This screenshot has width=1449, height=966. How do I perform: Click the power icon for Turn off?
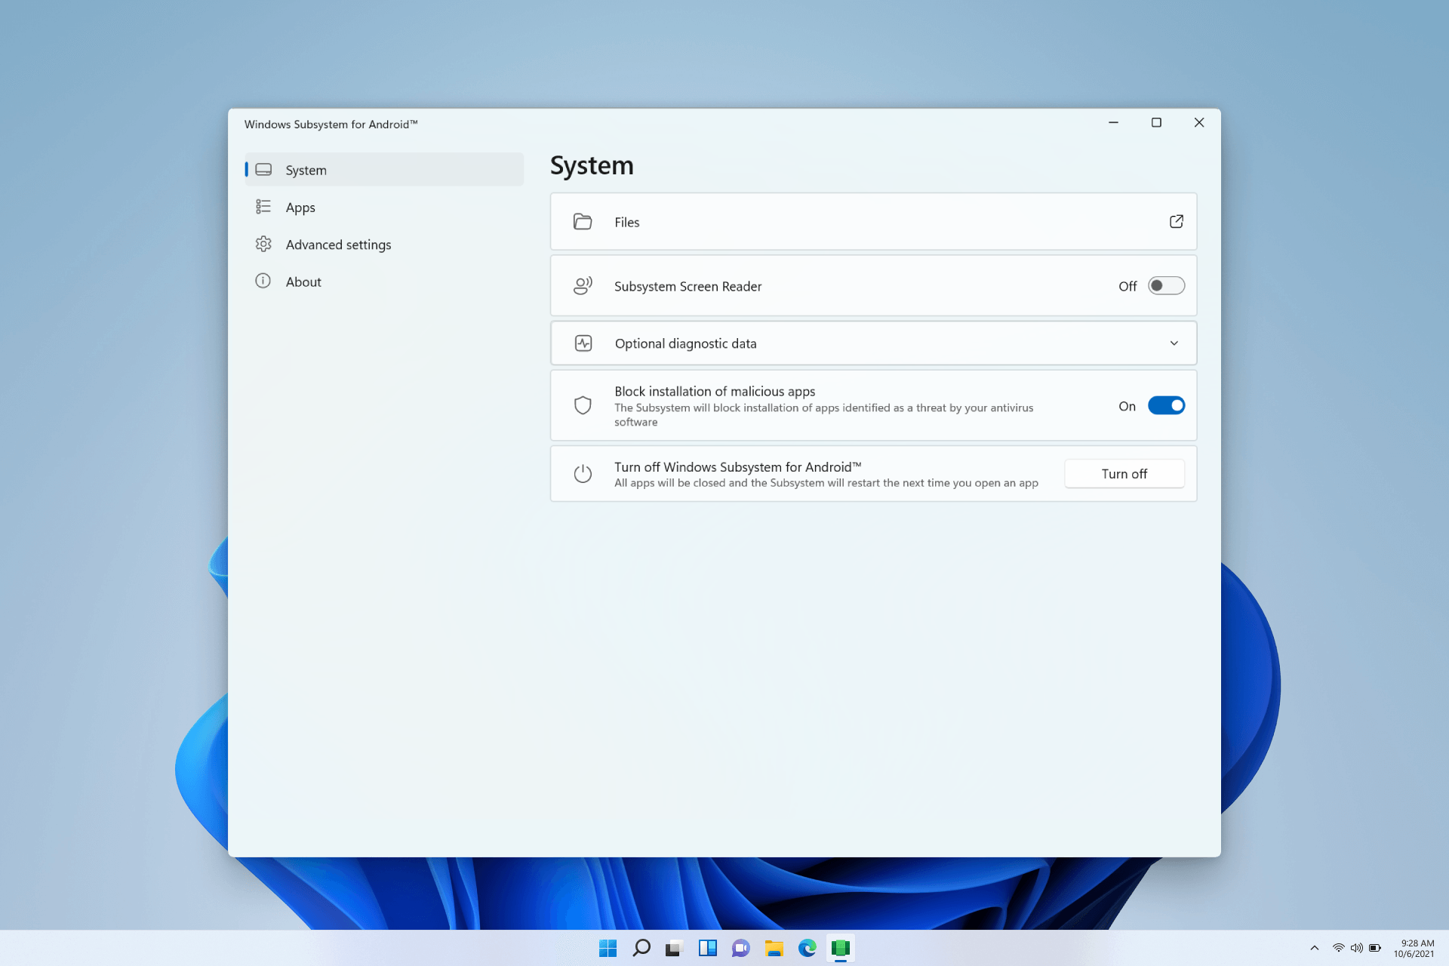(582, 473)
